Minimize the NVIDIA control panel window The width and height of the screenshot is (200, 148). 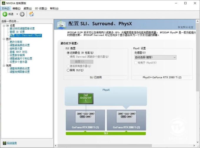coord(176,3)
